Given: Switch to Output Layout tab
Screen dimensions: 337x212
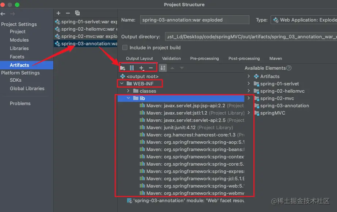Looking at the screenshot, I should coord(139,58).
